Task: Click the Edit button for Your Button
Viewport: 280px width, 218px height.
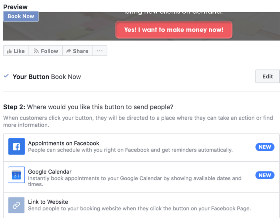Action: point(267,77)
